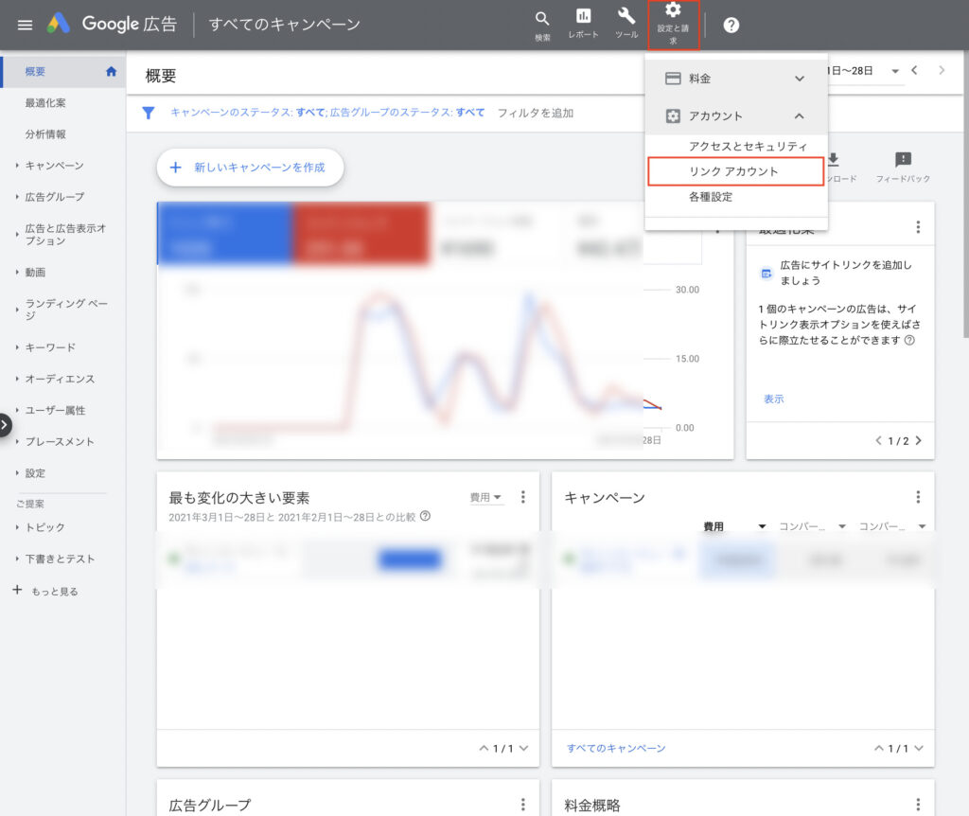Select アクセスとセキュリティ menu item

point(748,147)
